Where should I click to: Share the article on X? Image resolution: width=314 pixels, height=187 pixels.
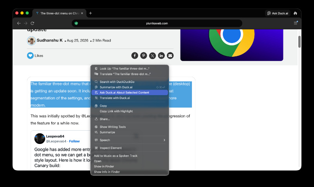[152, 56]
